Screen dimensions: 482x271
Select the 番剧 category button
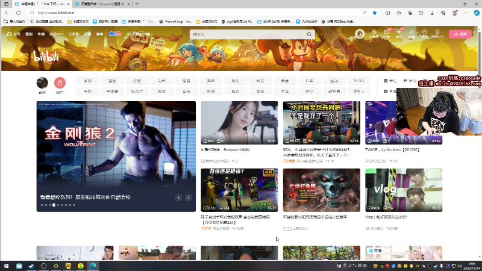[88, 81]
